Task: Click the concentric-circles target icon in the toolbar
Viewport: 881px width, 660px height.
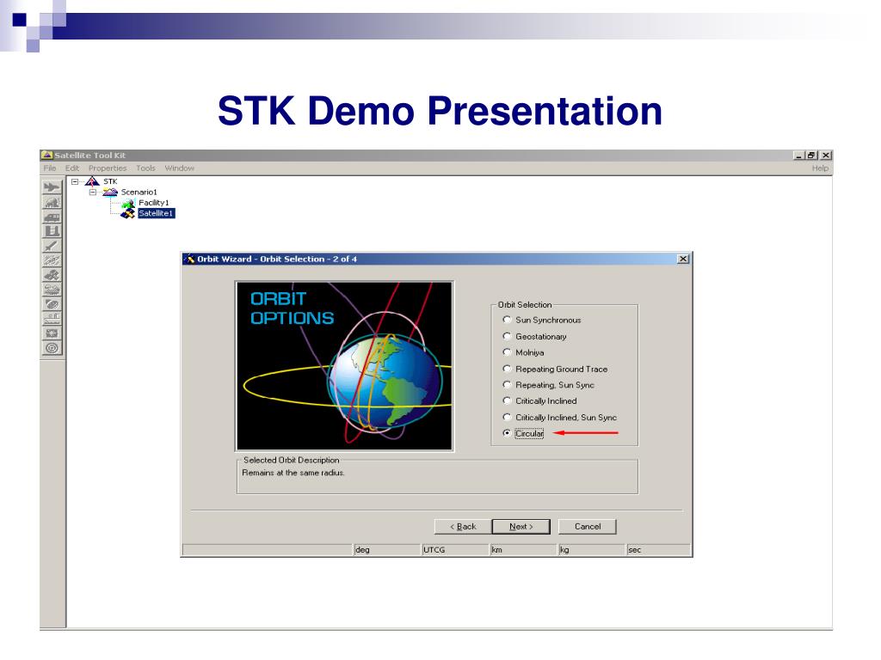Action: pyautogui.click(x=52, y=348)
